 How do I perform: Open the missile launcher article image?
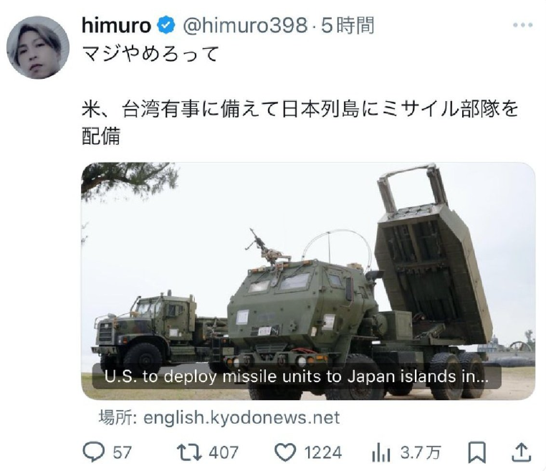coord(308,281)
